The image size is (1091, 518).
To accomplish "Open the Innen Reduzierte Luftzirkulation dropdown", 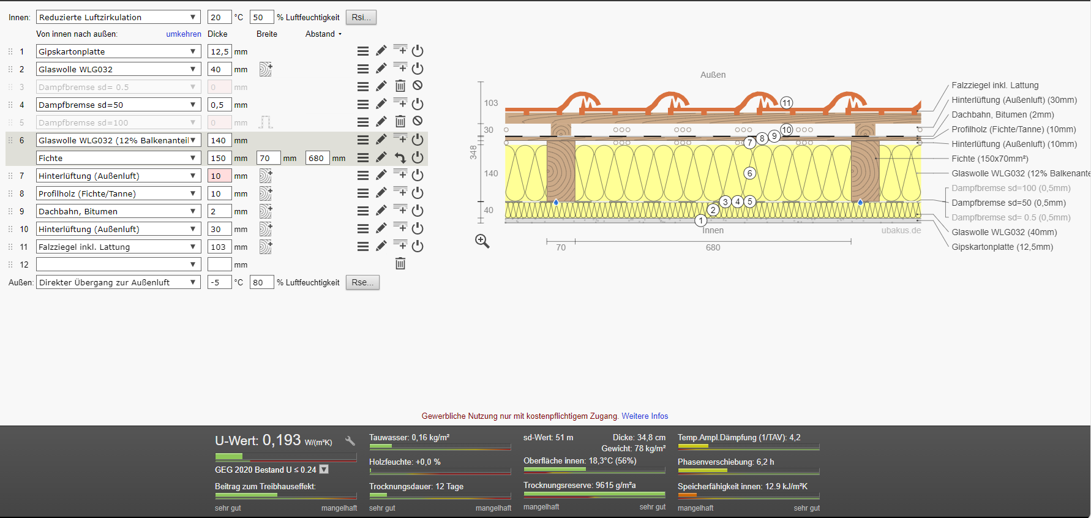I will click(118, 17).
